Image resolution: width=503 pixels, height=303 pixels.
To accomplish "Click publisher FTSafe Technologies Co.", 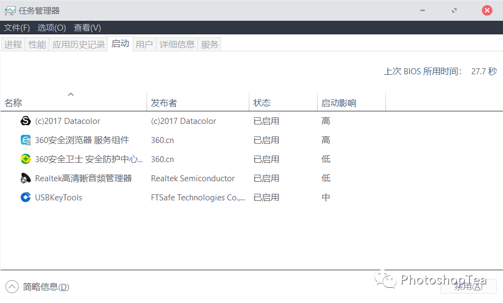I will (198, 197).
